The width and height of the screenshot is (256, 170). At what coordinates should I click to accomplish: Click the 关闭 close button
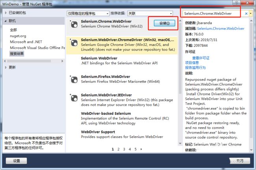coord(240,161)
